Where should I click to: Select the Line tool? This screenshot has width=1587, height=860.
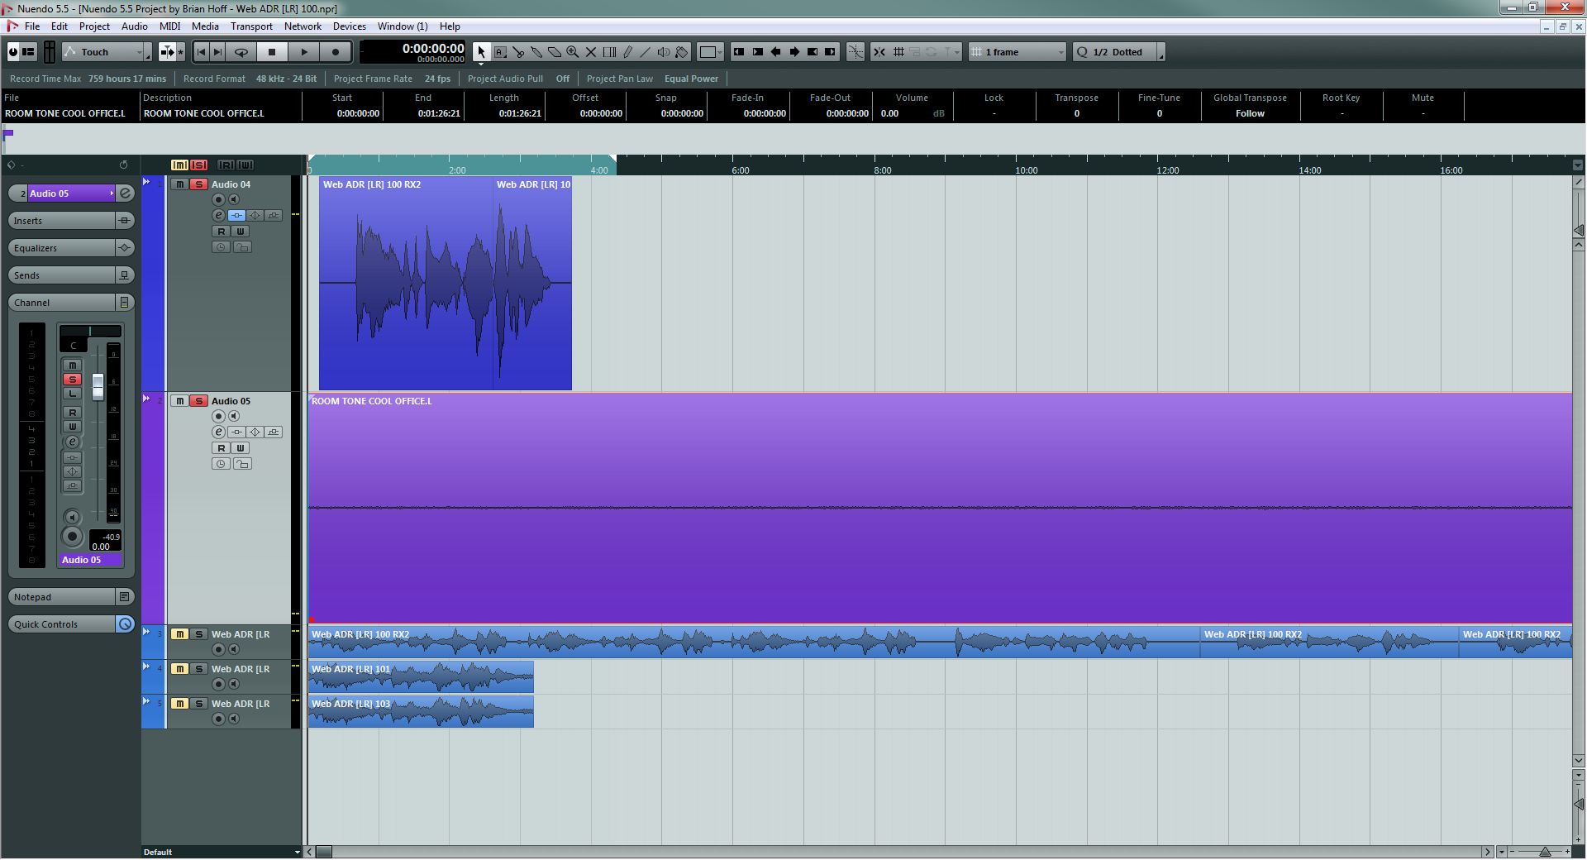646,52
